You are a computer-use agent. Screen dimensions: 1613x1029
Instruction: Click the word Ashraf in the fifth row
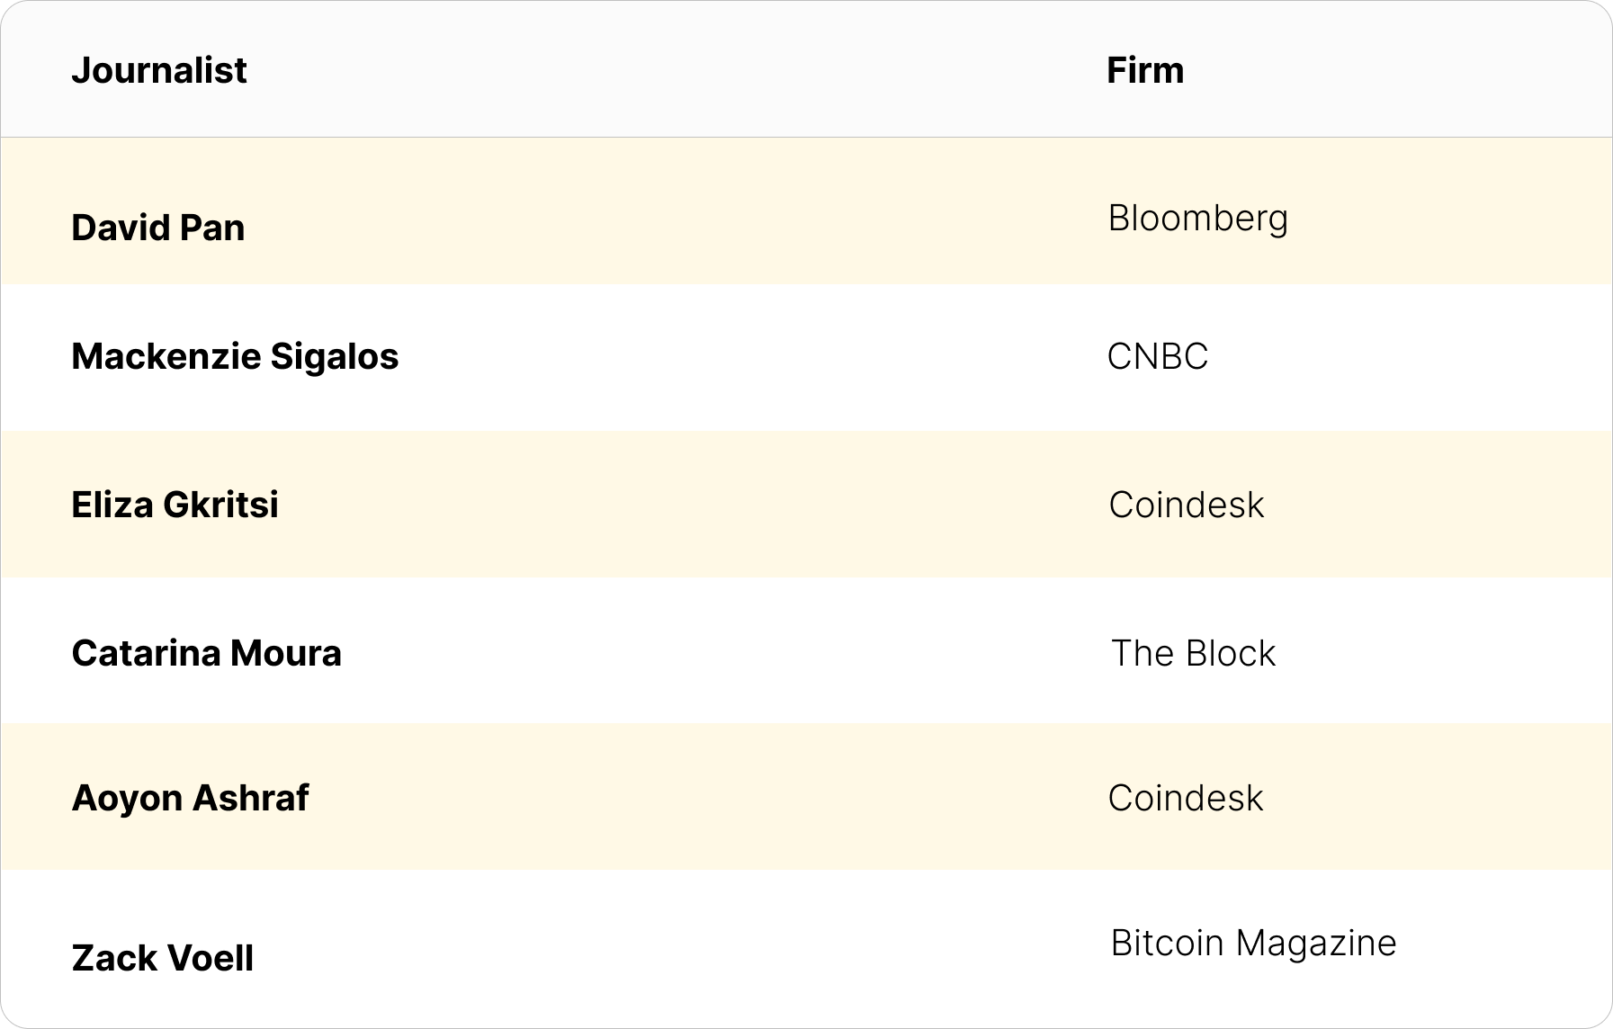(x=251, y=798)
